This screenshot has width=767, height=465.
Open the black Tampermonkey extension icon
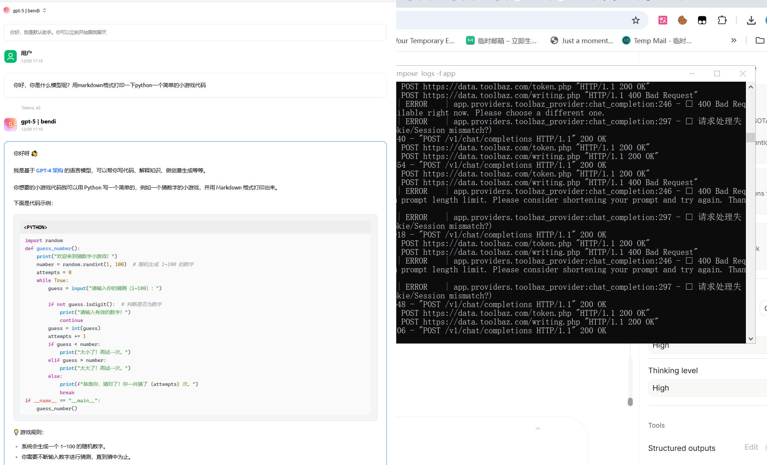pos(702,20)
